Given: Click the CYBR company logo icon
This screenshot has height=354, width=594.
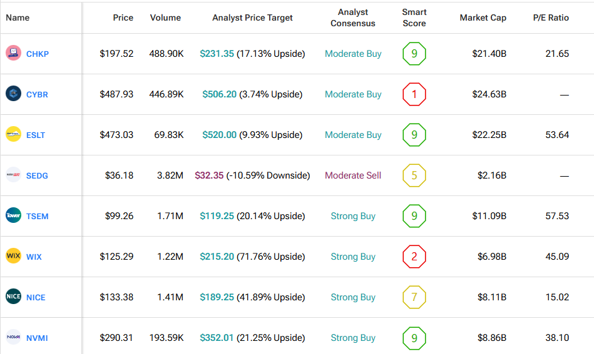Looking at the screenshot, I should [x=13, y=94].
